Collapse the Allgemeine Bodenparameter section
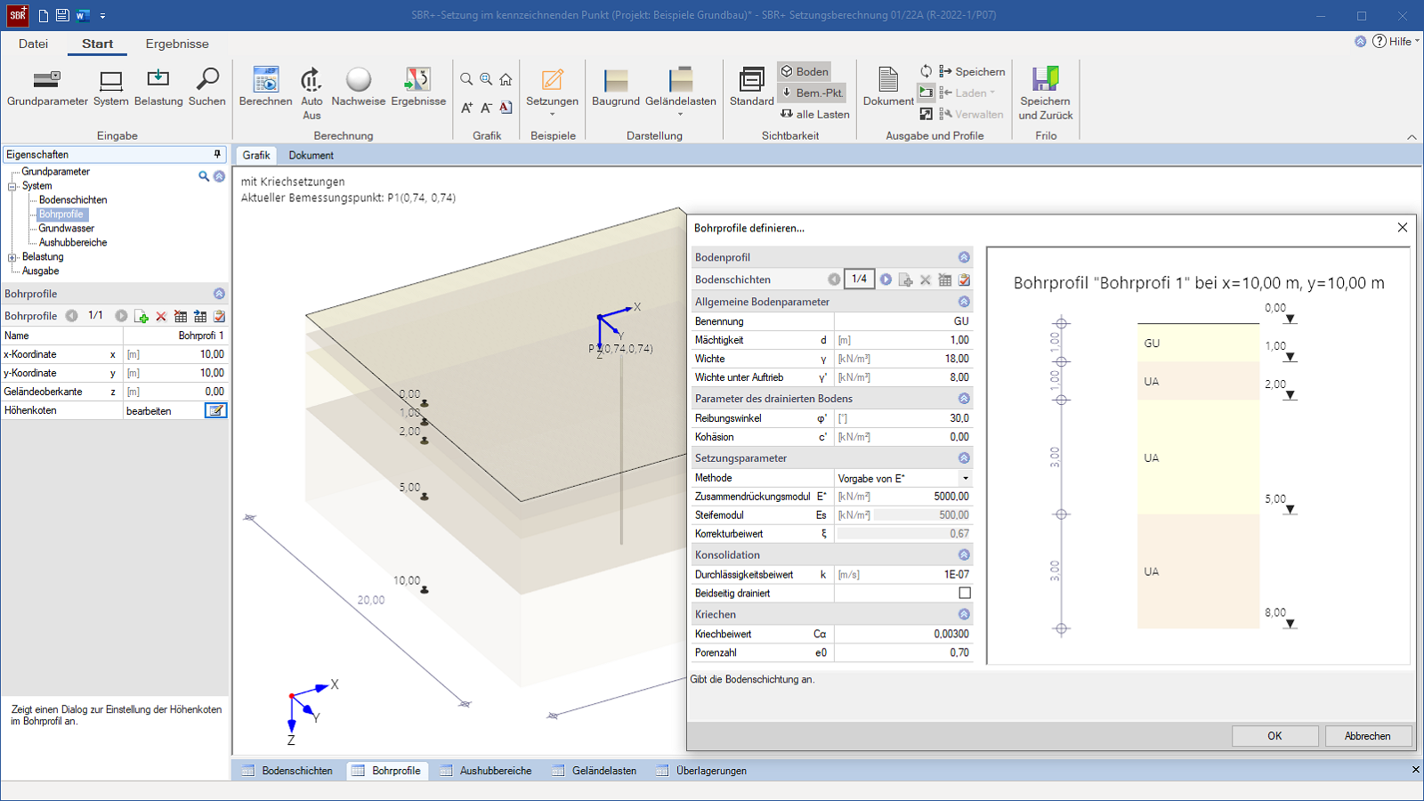Image resolution: width=1424 pixels, height=801 pixels. point(964,302)
